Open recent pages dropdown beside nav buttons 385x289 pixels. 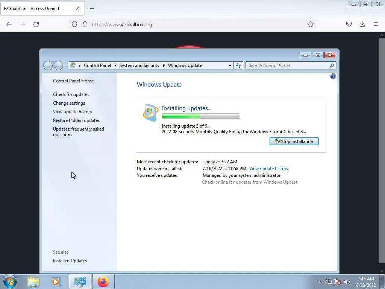[66, 66]
